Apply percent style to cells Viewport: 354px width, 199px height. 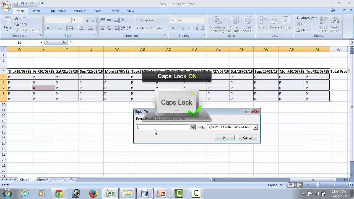[x=182, y=28]
